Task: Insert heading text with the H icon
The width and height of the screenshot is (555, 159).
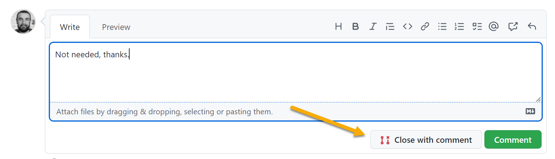Action: pos(339,26)
